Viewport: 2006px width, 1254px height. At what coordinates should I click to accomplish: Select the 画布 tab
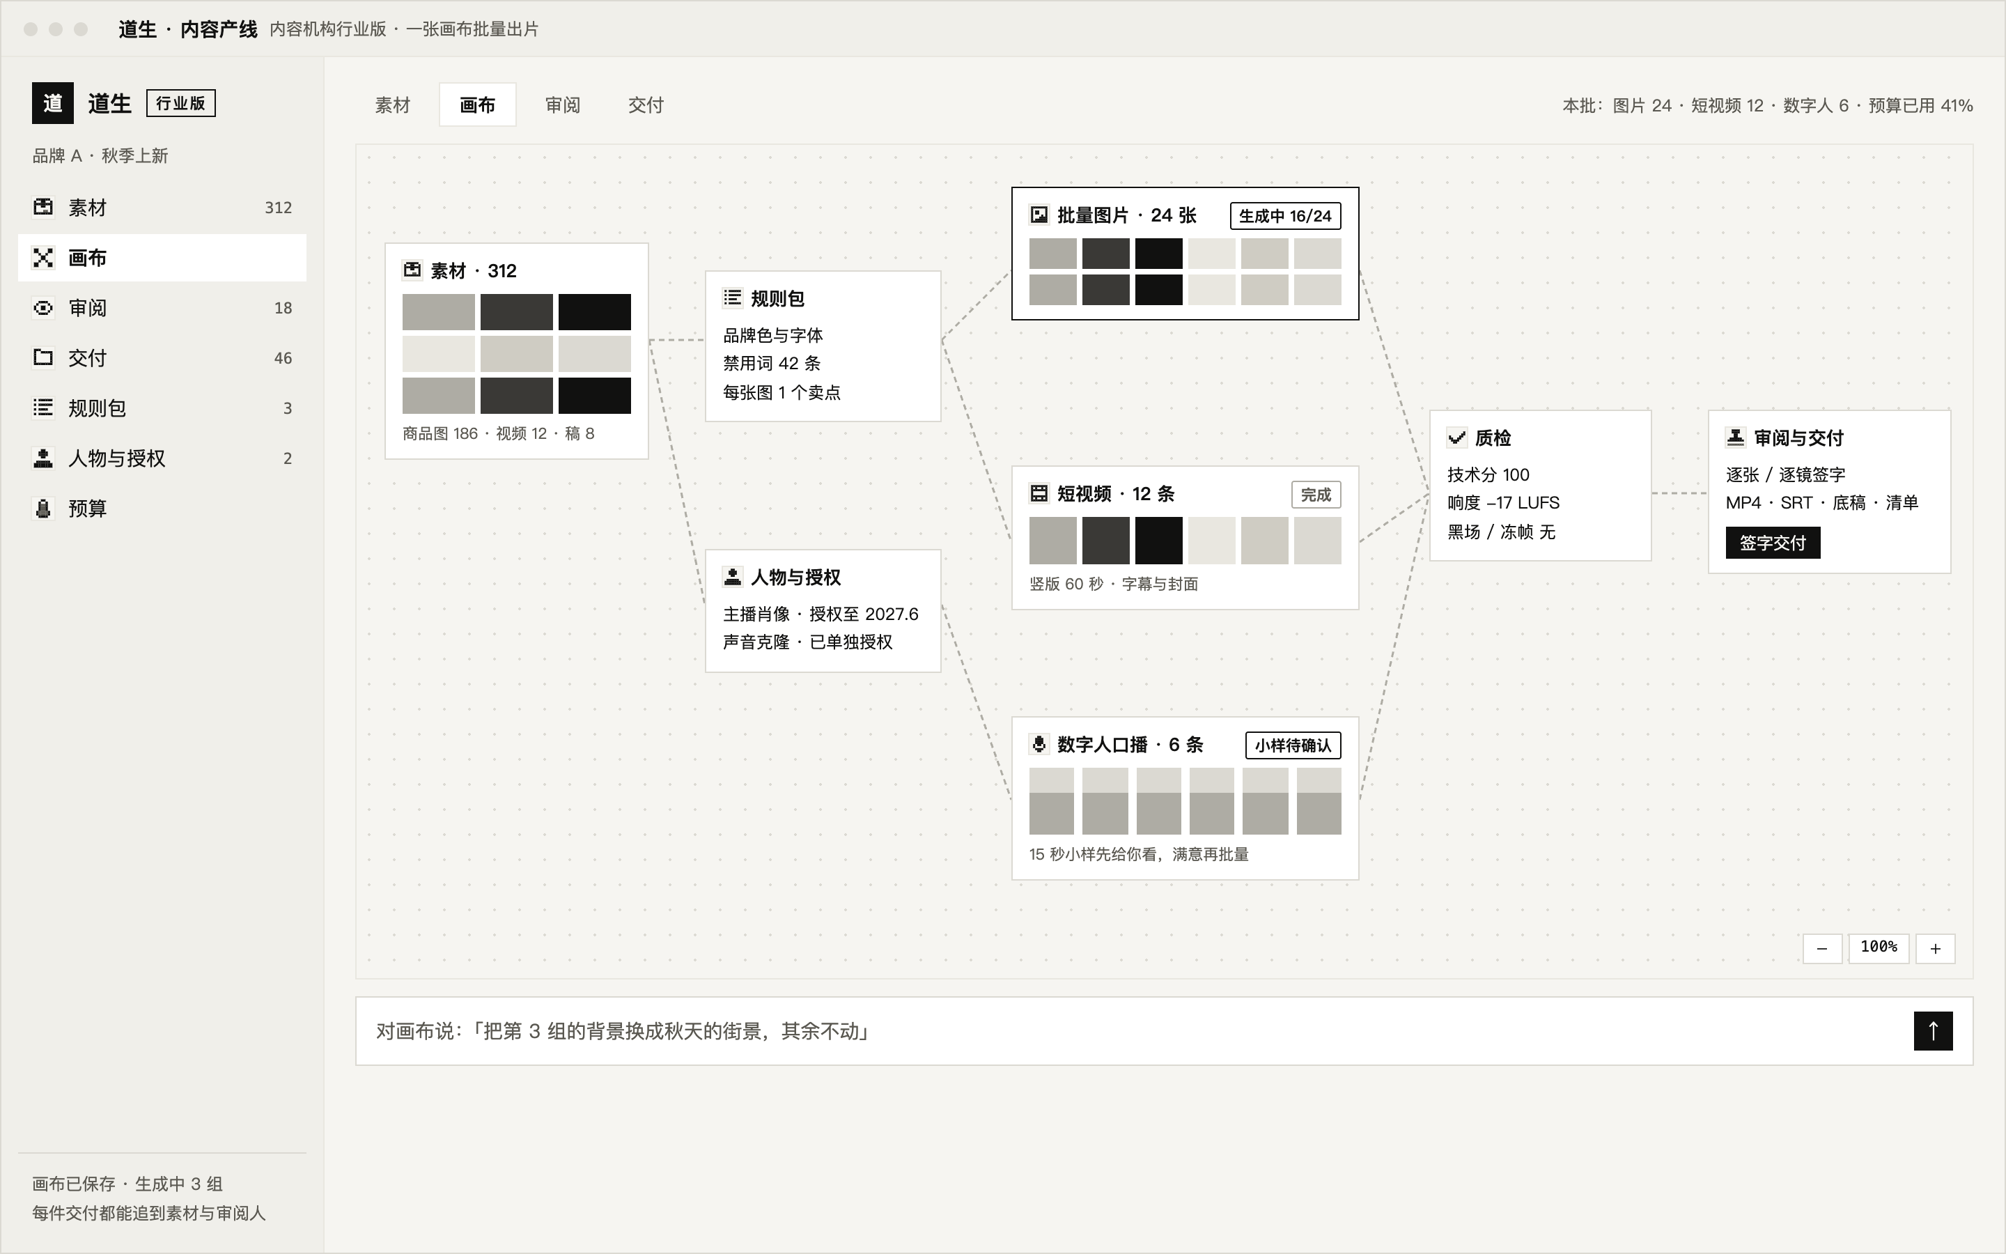(x=477, y=104)
